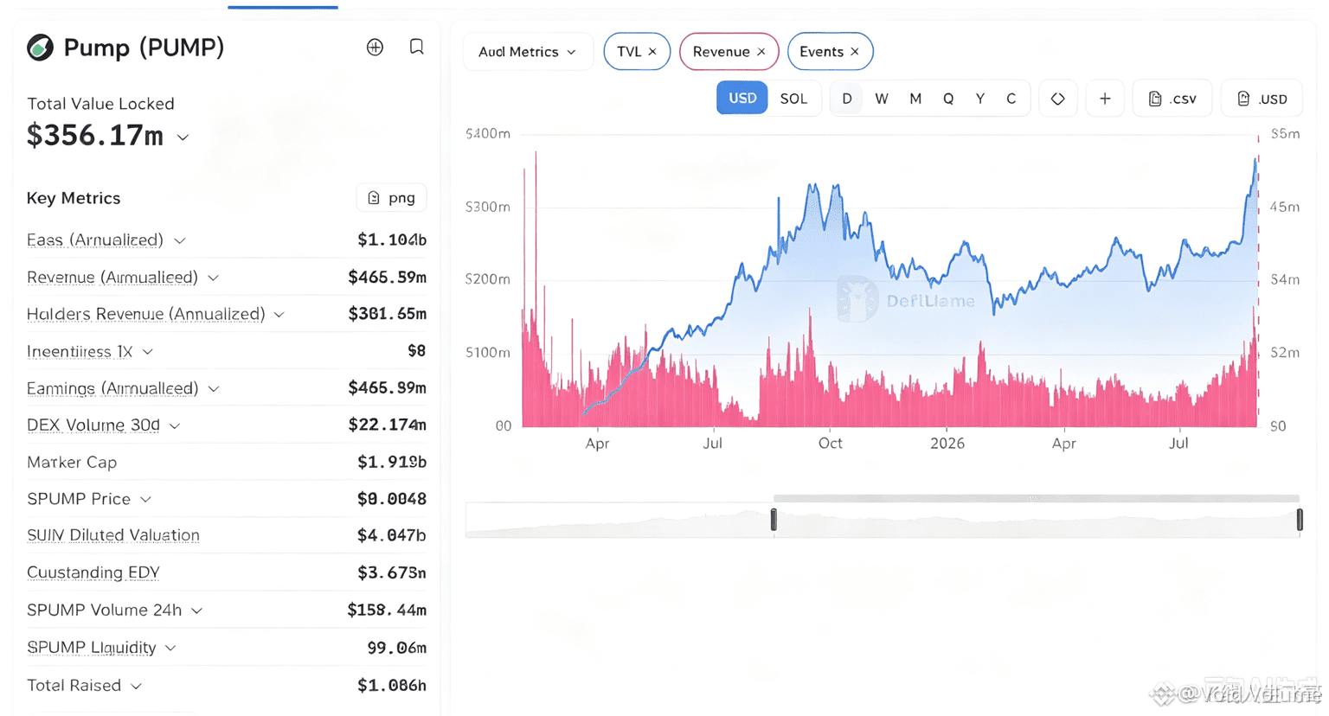Viewport: 1329px width, 716px height.
Task: Click the left handle of time range slider
Action: 774,520
